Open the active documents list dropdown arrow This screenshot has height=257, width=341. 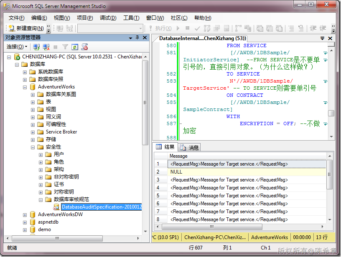tap(323, 38)
